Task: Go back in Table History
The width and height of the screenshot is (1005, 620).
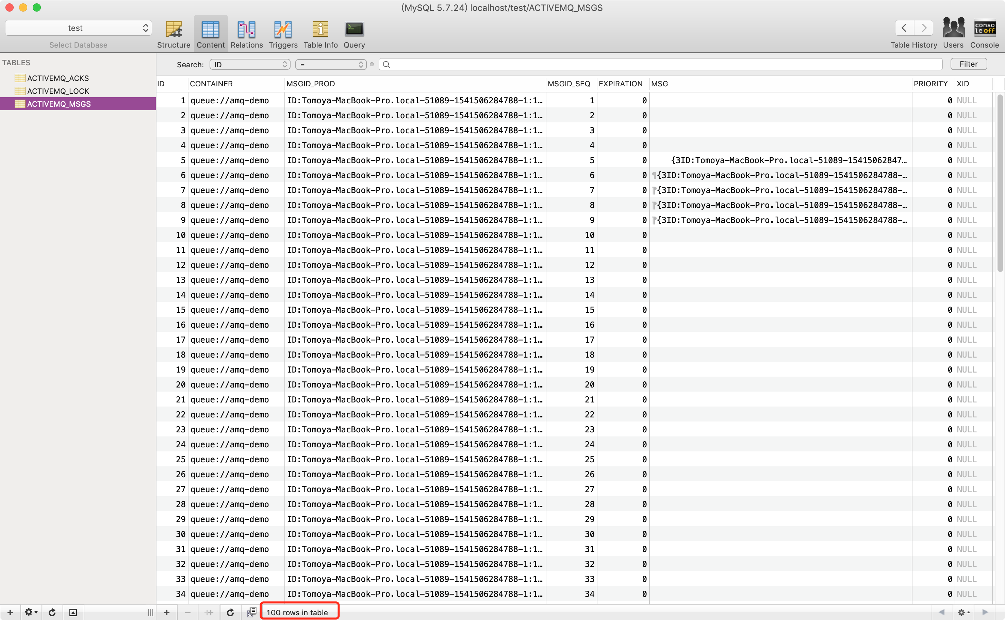Action: tap(904, 28)
